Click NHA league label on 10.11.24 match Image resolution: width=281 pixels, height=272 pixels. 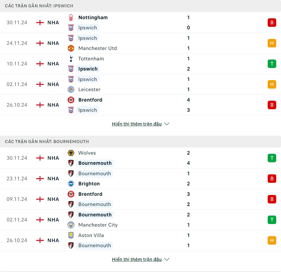(x=53, y=64)
